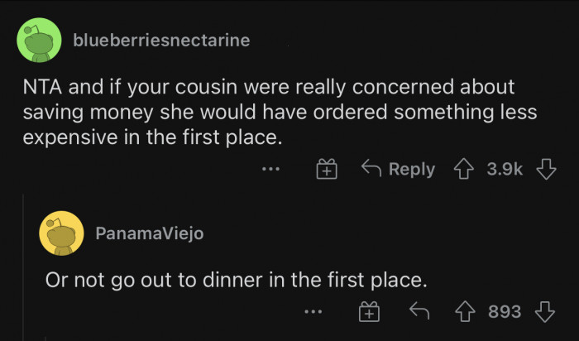Give an award to blueberriesnectarine's comment
The height and width of the screenshot is (341, 579).
(327, 170)
